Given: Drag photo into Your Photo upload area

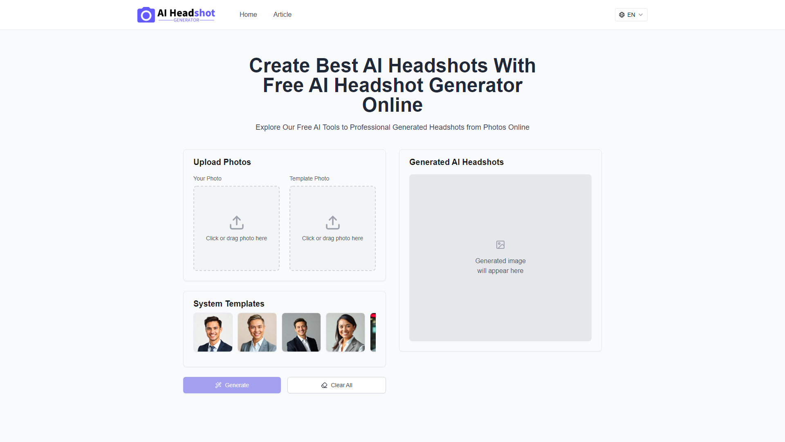Looking at the screenshot, I should click(236, 228).
